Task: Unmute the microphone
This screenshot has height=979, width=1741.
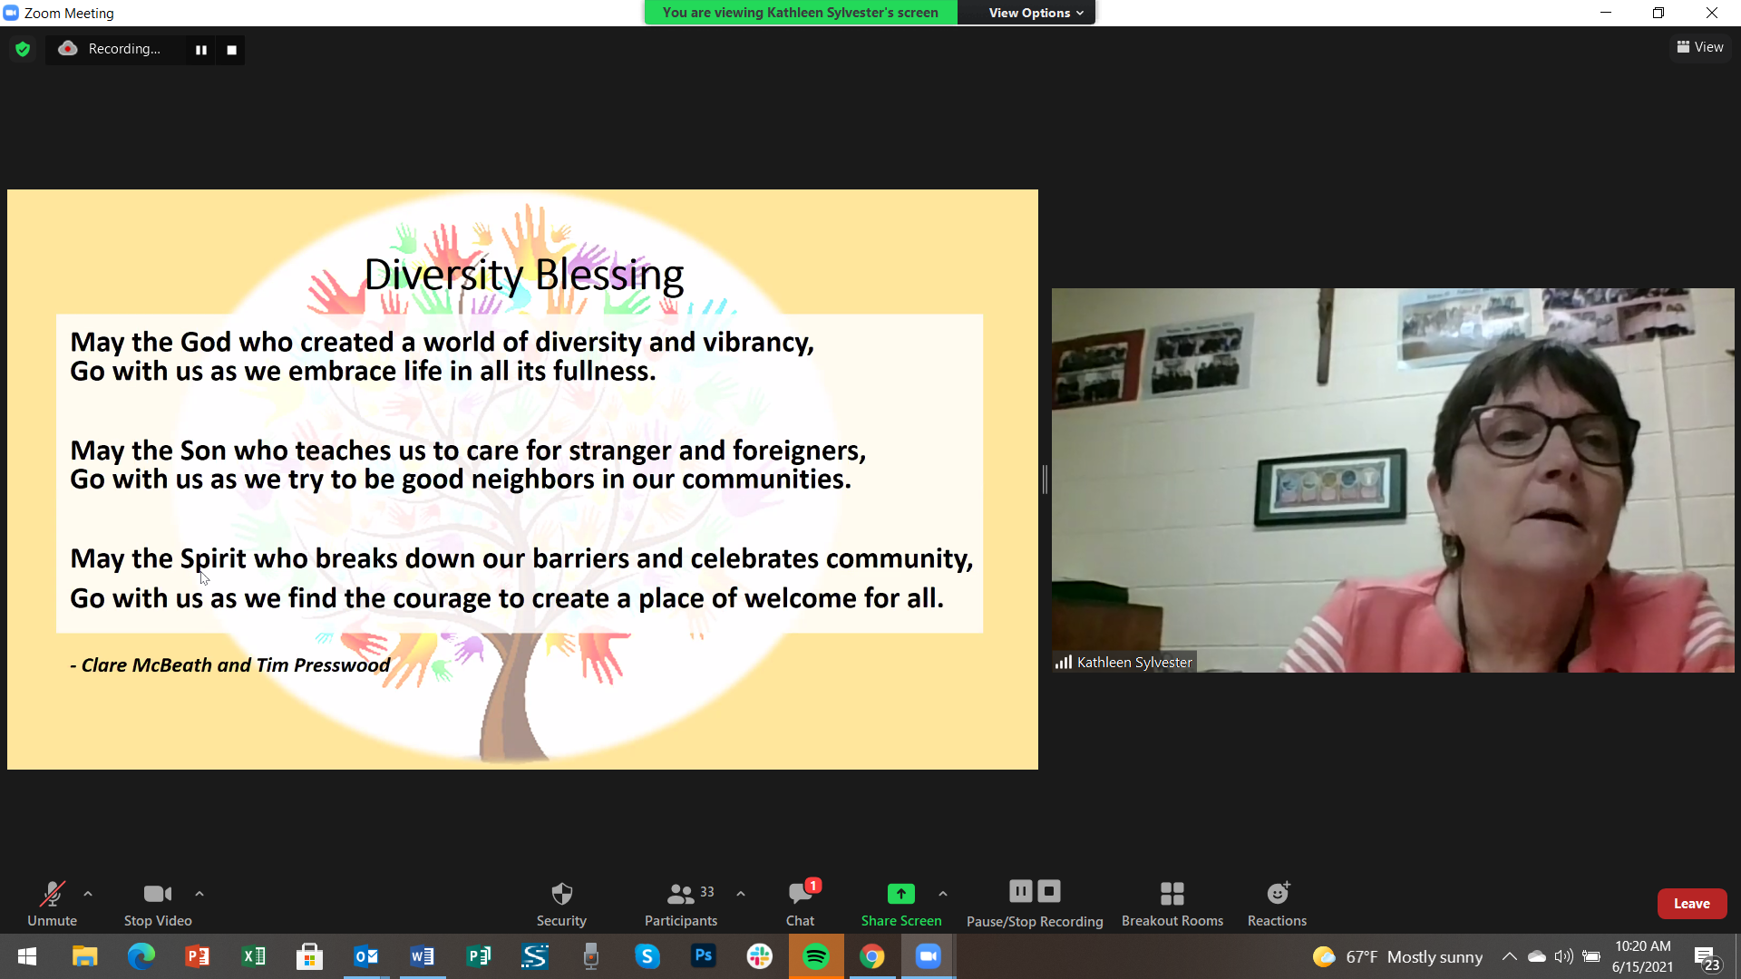Action: pyautogui.click(x=52, y=904)
